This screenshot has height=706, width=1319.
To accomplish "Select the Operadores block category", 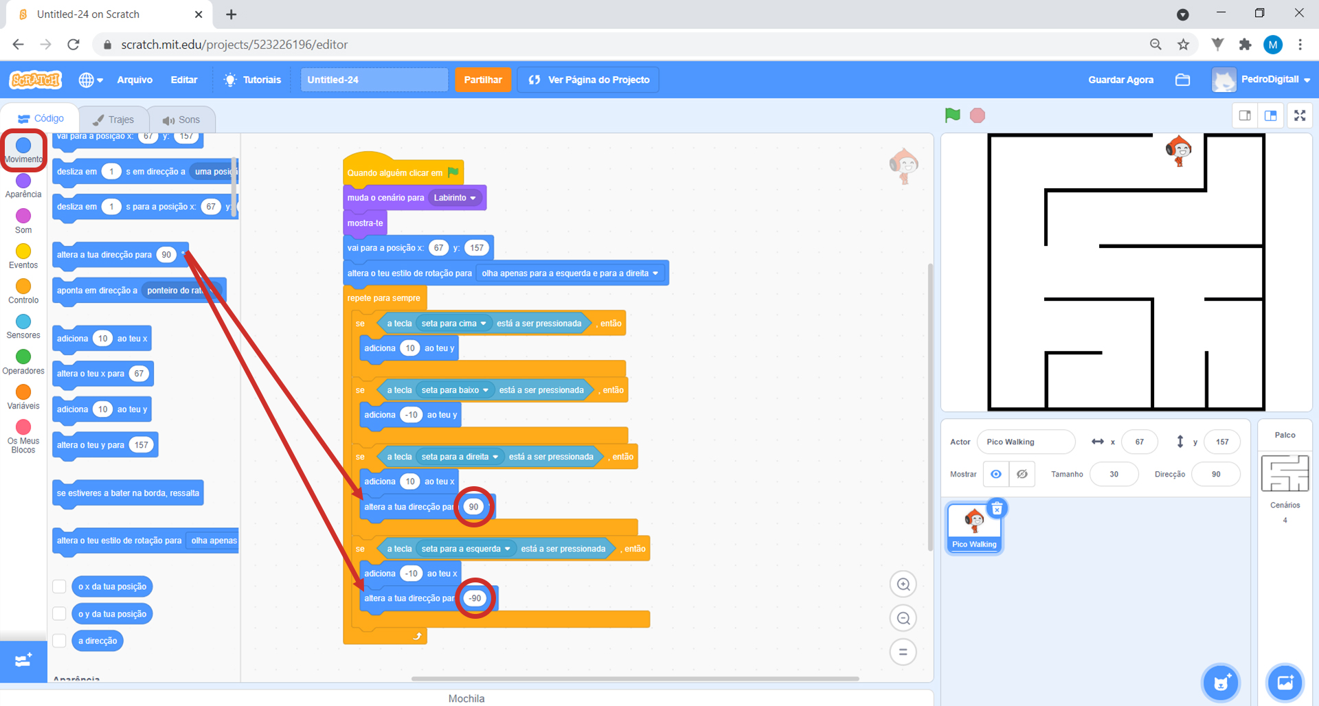I will point(23,362).
